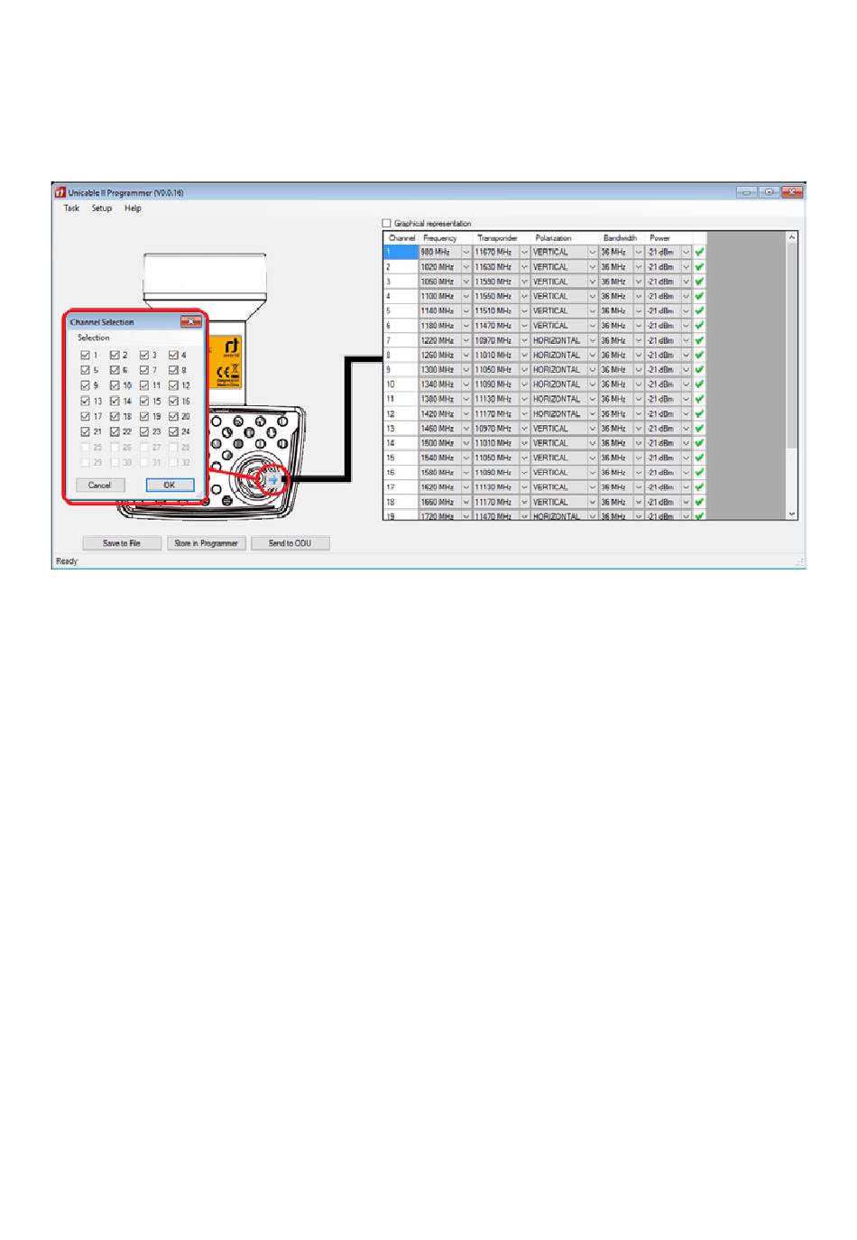The width and height of the screenshot is (857, 1240).
Task: Uncheck channel 24 in Channel Selection
Action: tap(174, 431)
